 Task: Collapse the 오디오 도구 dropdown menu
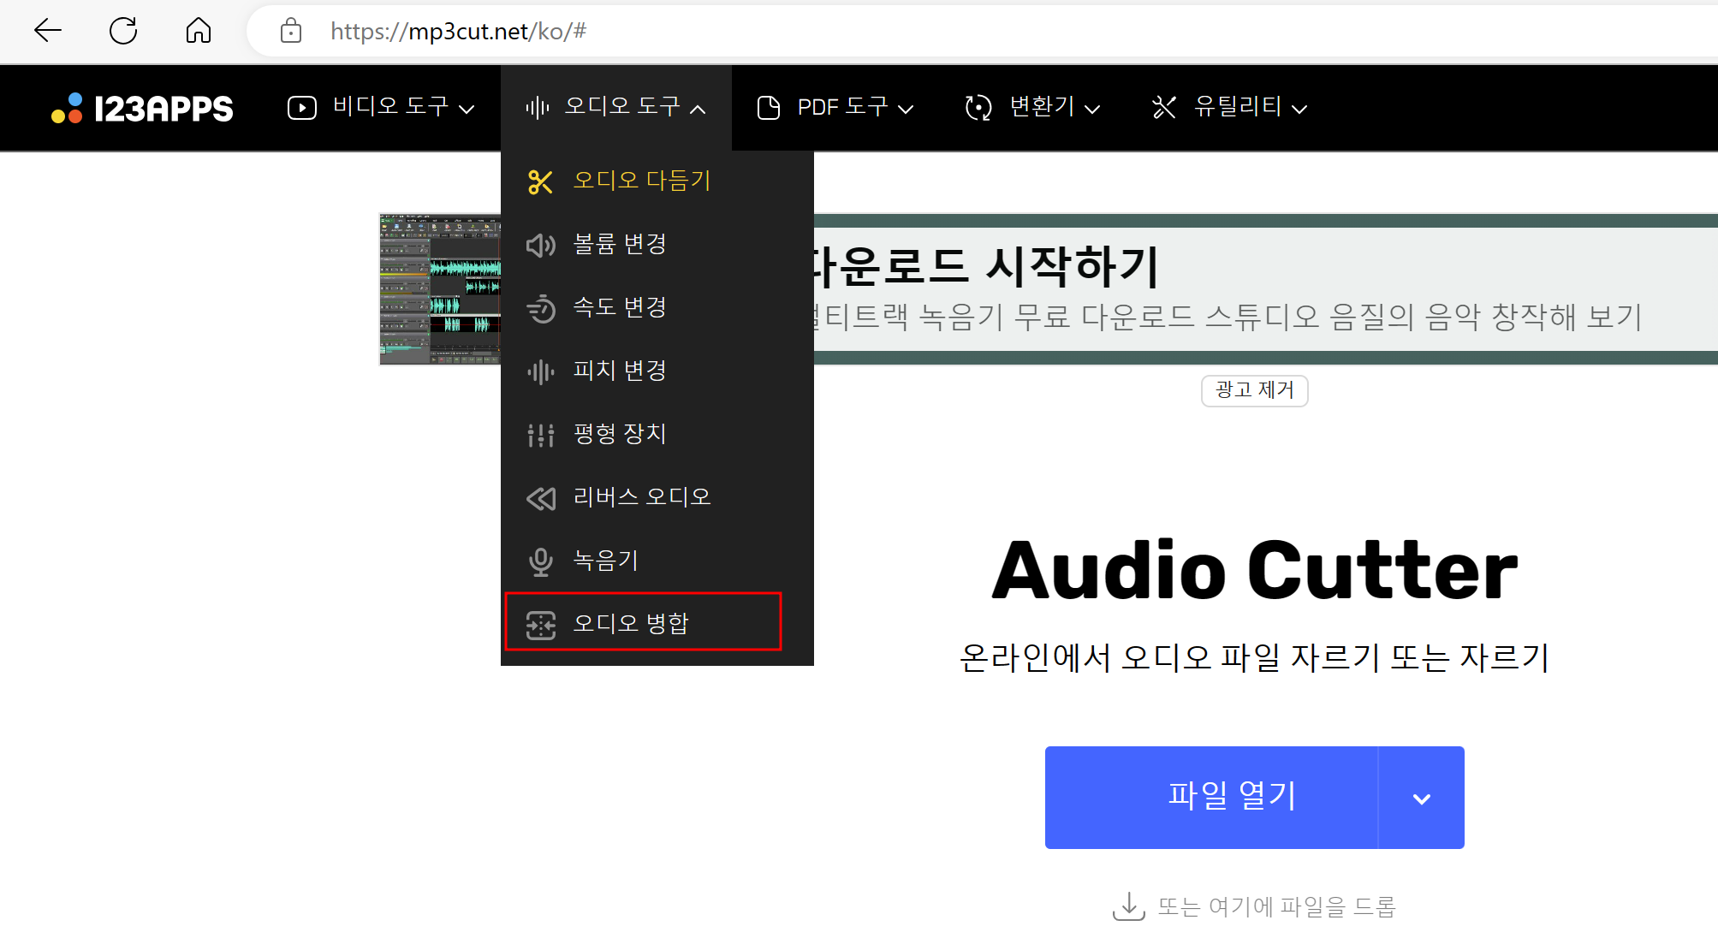coord(615,108)
